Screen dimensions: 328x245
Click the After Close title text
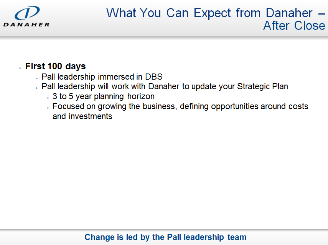(x=294, y=26)
